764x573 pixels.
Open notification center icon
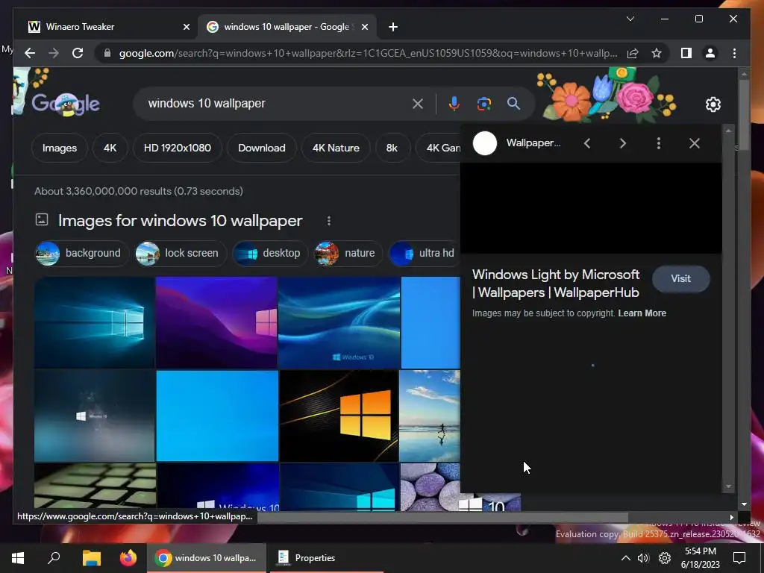click(x=739, y=558)
